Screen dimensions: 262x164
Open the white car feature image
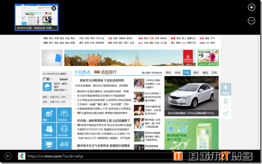[x=192, y=93]
